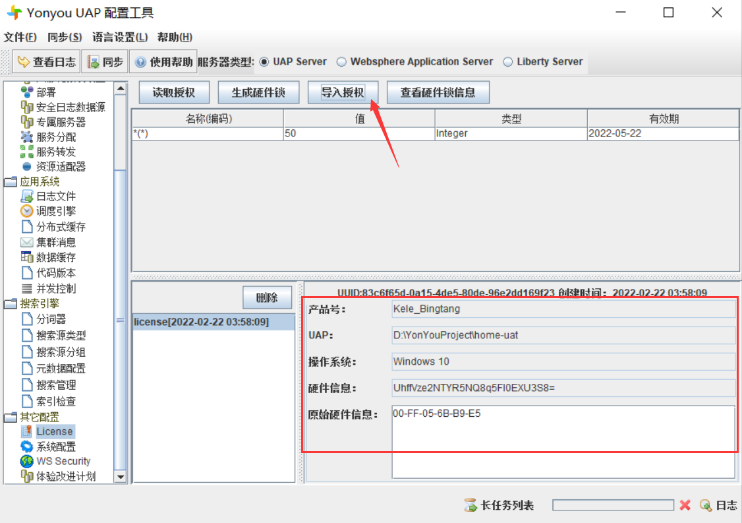The height and width of the screenshot is (523, 742).
Task: Select UAP Server radio button
Action: click(x=264, y=61)
